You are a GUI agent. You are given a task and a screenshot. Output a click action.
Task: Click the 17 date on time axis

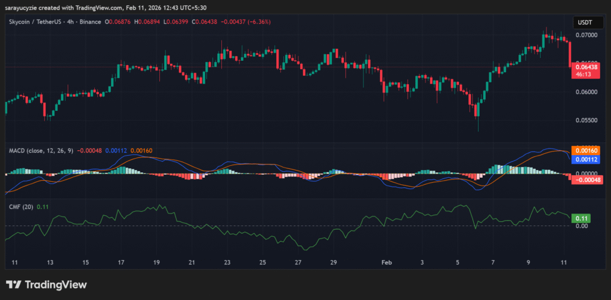(121, 262)
